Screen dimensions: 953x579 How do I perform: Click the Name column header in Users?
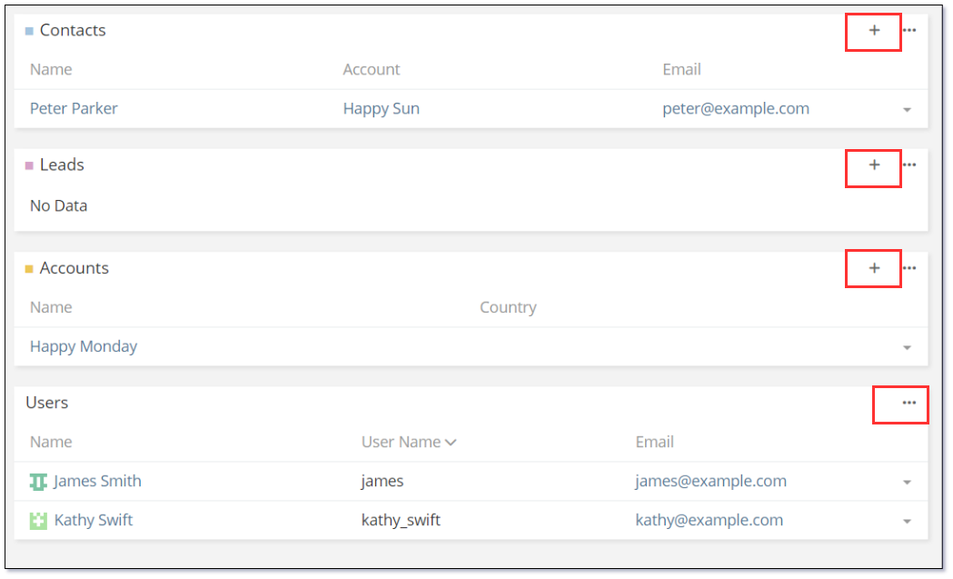point(51,442)
